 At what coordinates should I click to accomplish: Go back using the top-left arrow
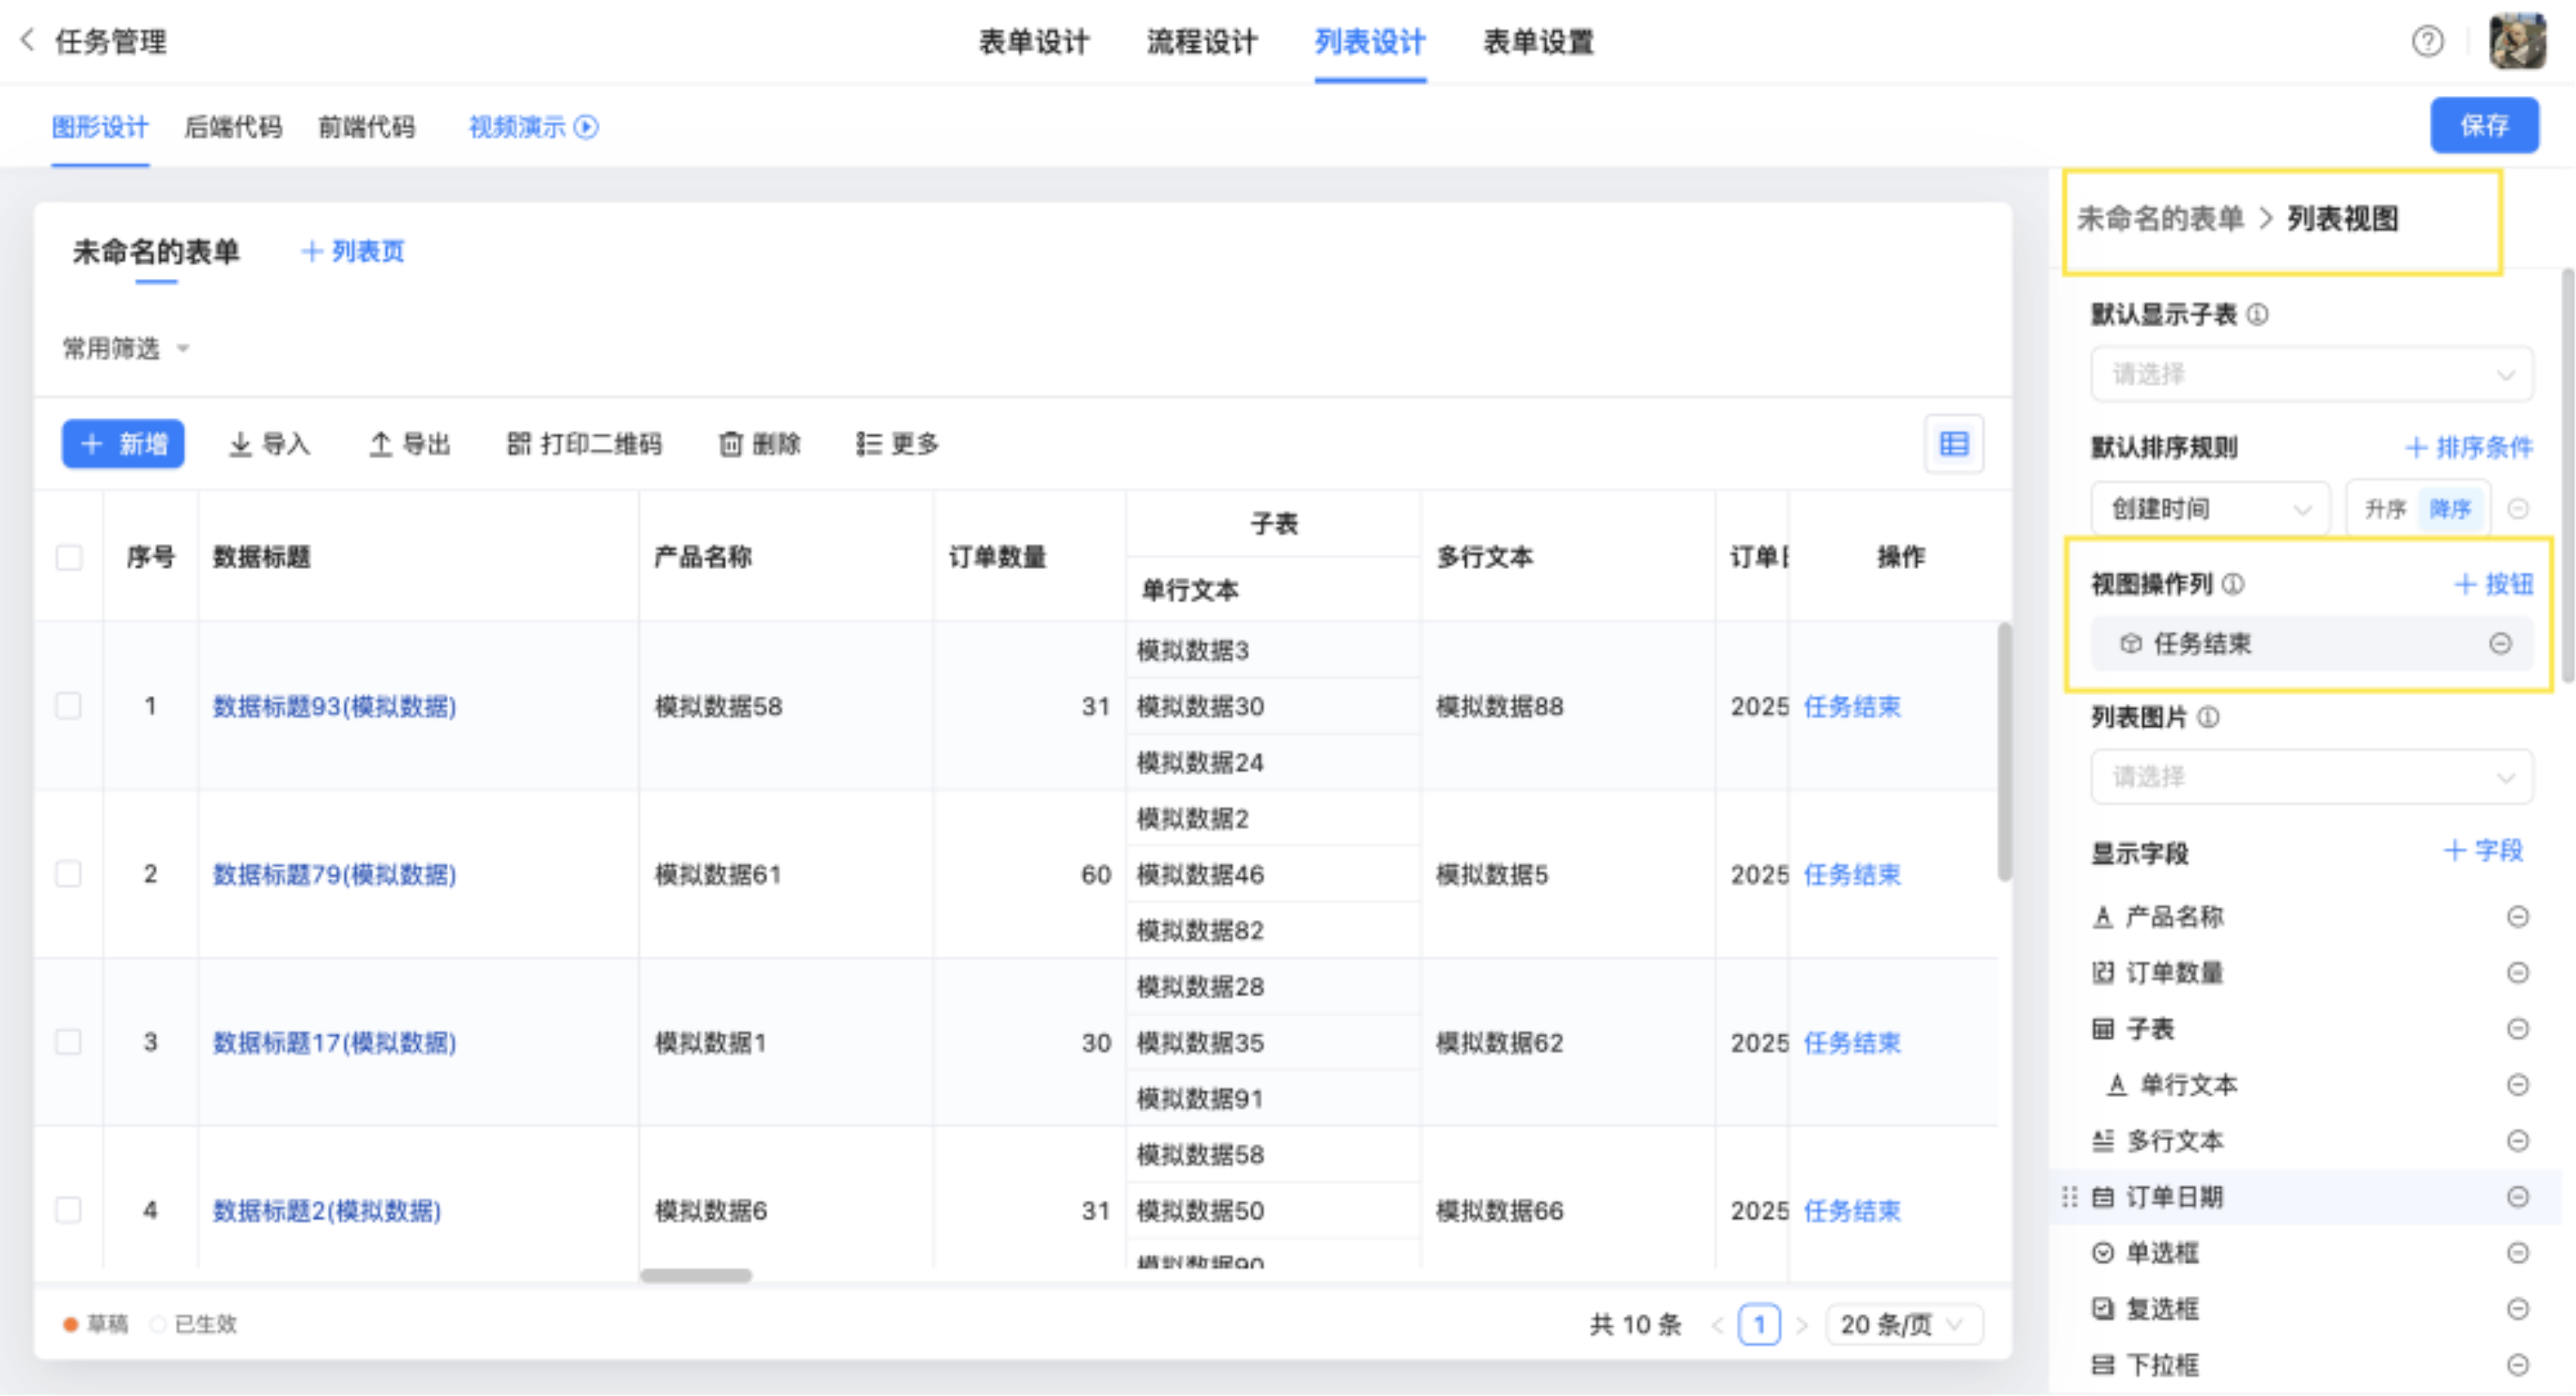tap(28, 40)
